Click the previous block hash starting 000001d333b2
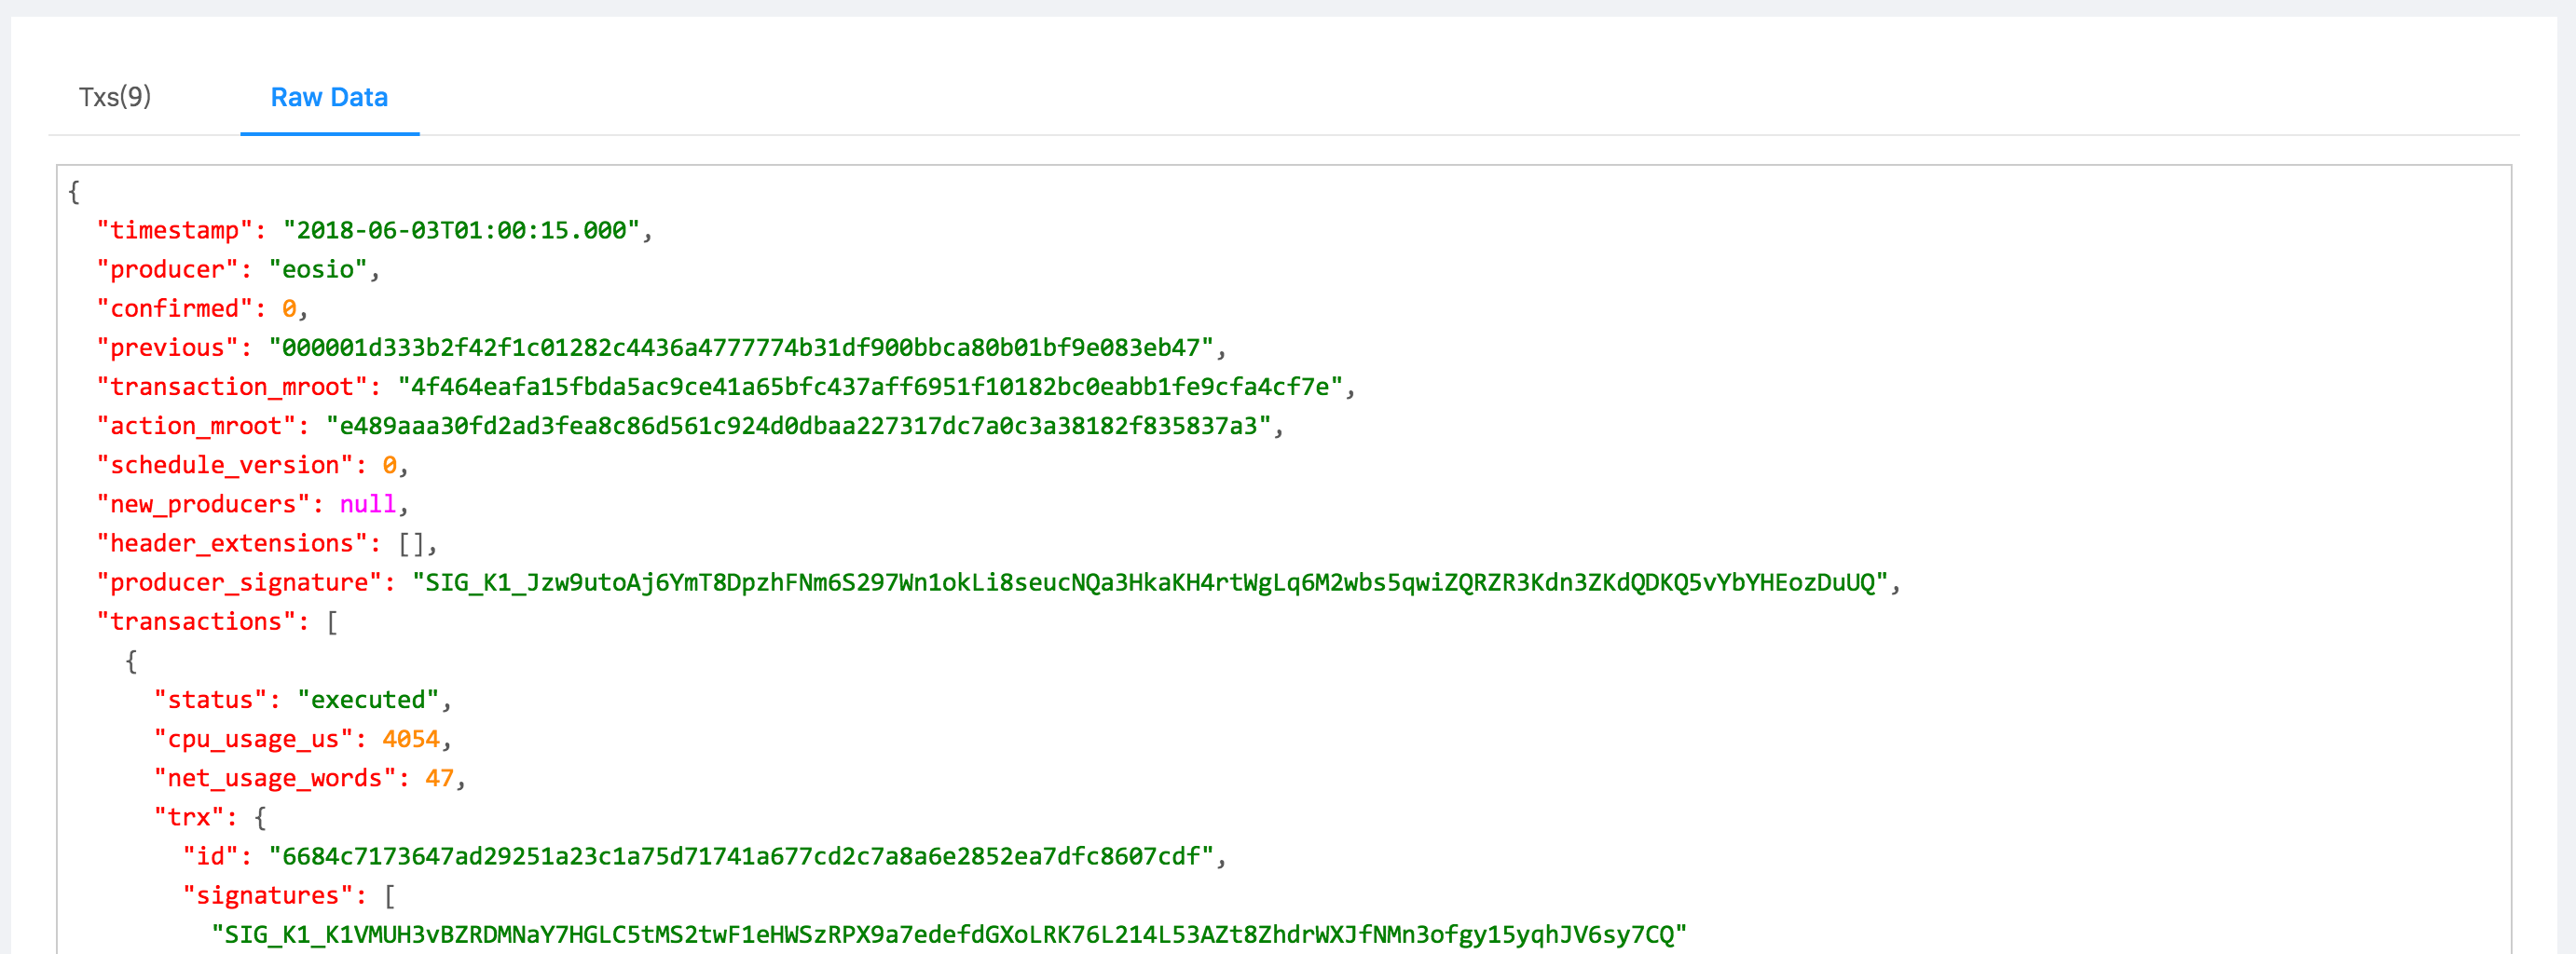This screenshot has height=954, width=2576. click(741, 347)
